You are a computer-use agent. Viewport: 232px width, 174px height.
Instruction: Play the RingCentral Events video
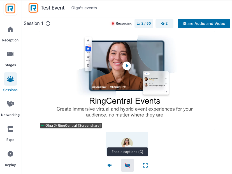[x=127, y=66]
